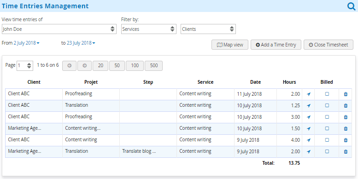358x179 pixels.
Task: Click location arrow icon for 11 July entry
Action: pos(309,94)
